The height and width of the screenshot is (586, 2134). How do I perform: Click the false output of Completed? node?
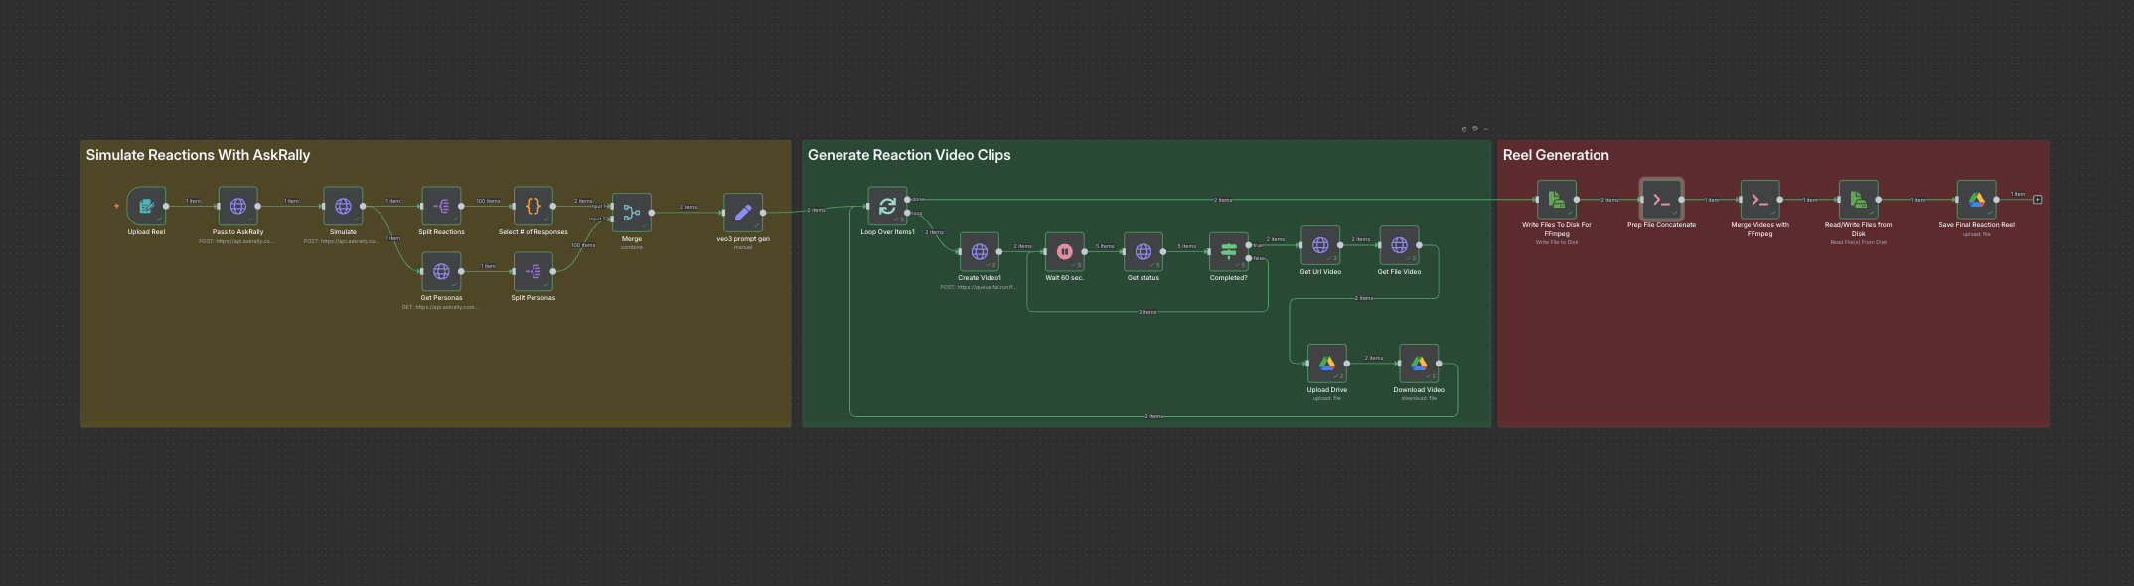coord(1249,258)
